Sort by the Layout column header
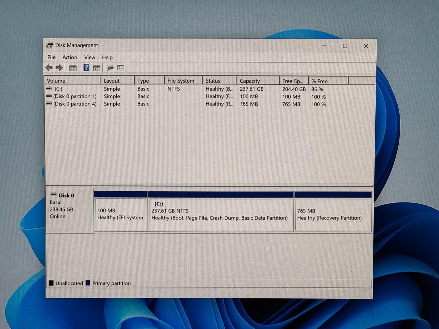 tap(118, 81)
